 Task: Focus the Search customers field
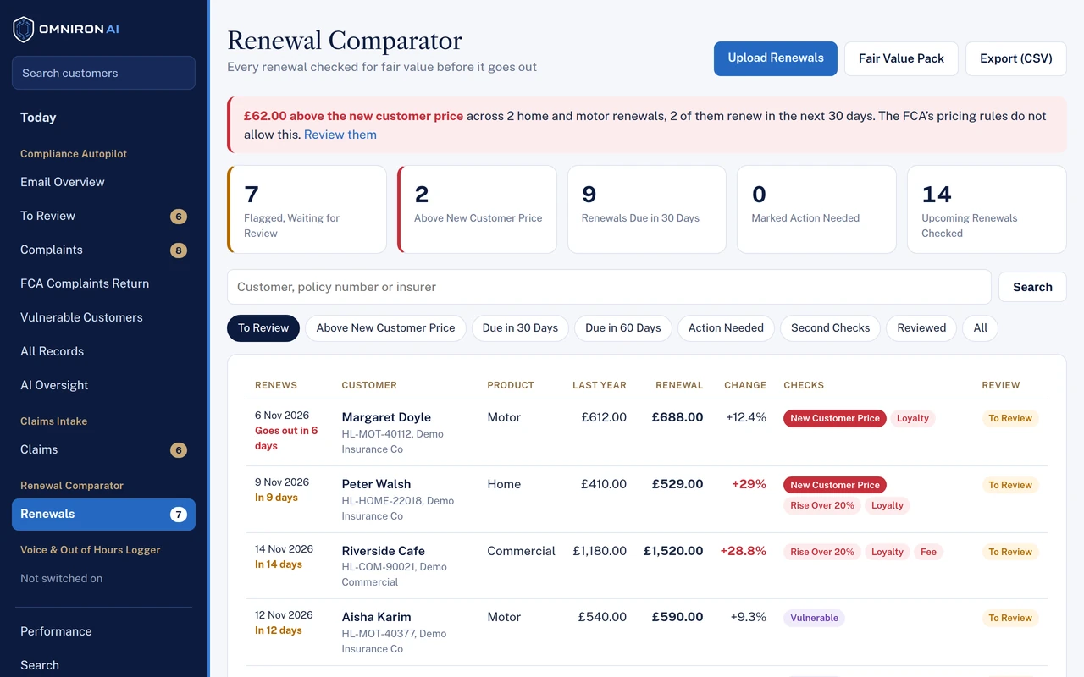(103, 73)
